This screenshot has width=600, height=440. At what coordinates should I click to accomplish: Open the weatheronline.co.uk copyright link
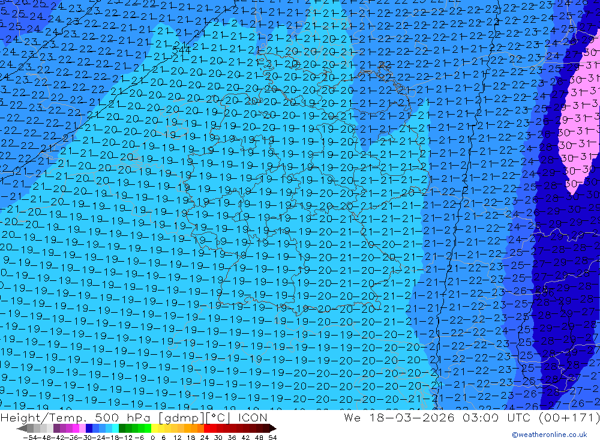550,435
